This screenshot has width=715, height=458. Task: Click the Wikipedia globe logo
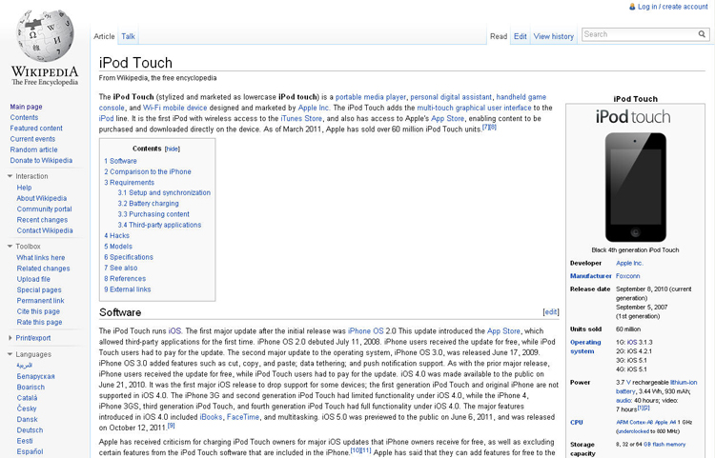pos(45,38)
